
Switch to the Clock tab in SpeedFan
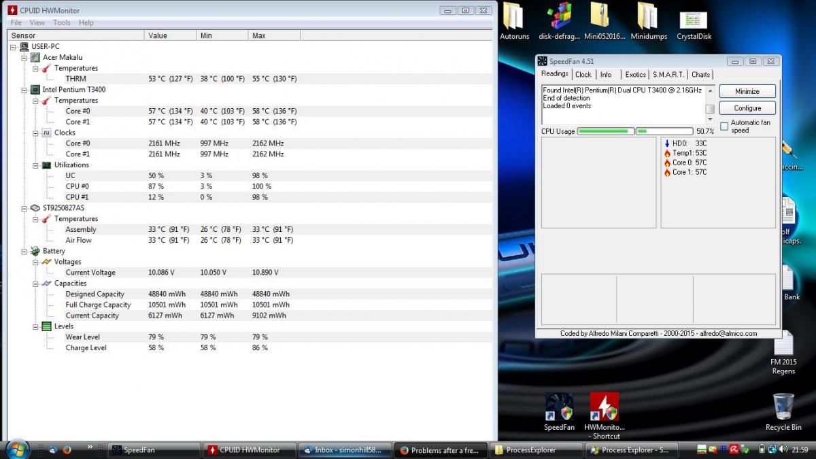[583, 75]
